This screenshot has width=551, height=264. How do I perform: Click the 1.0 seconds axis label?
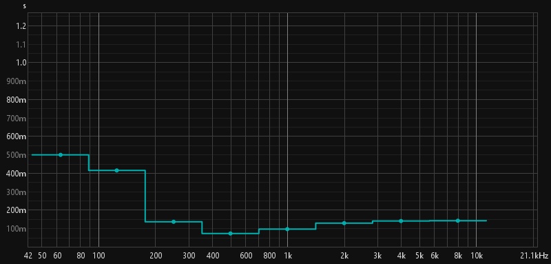click(x=21, y=63)
